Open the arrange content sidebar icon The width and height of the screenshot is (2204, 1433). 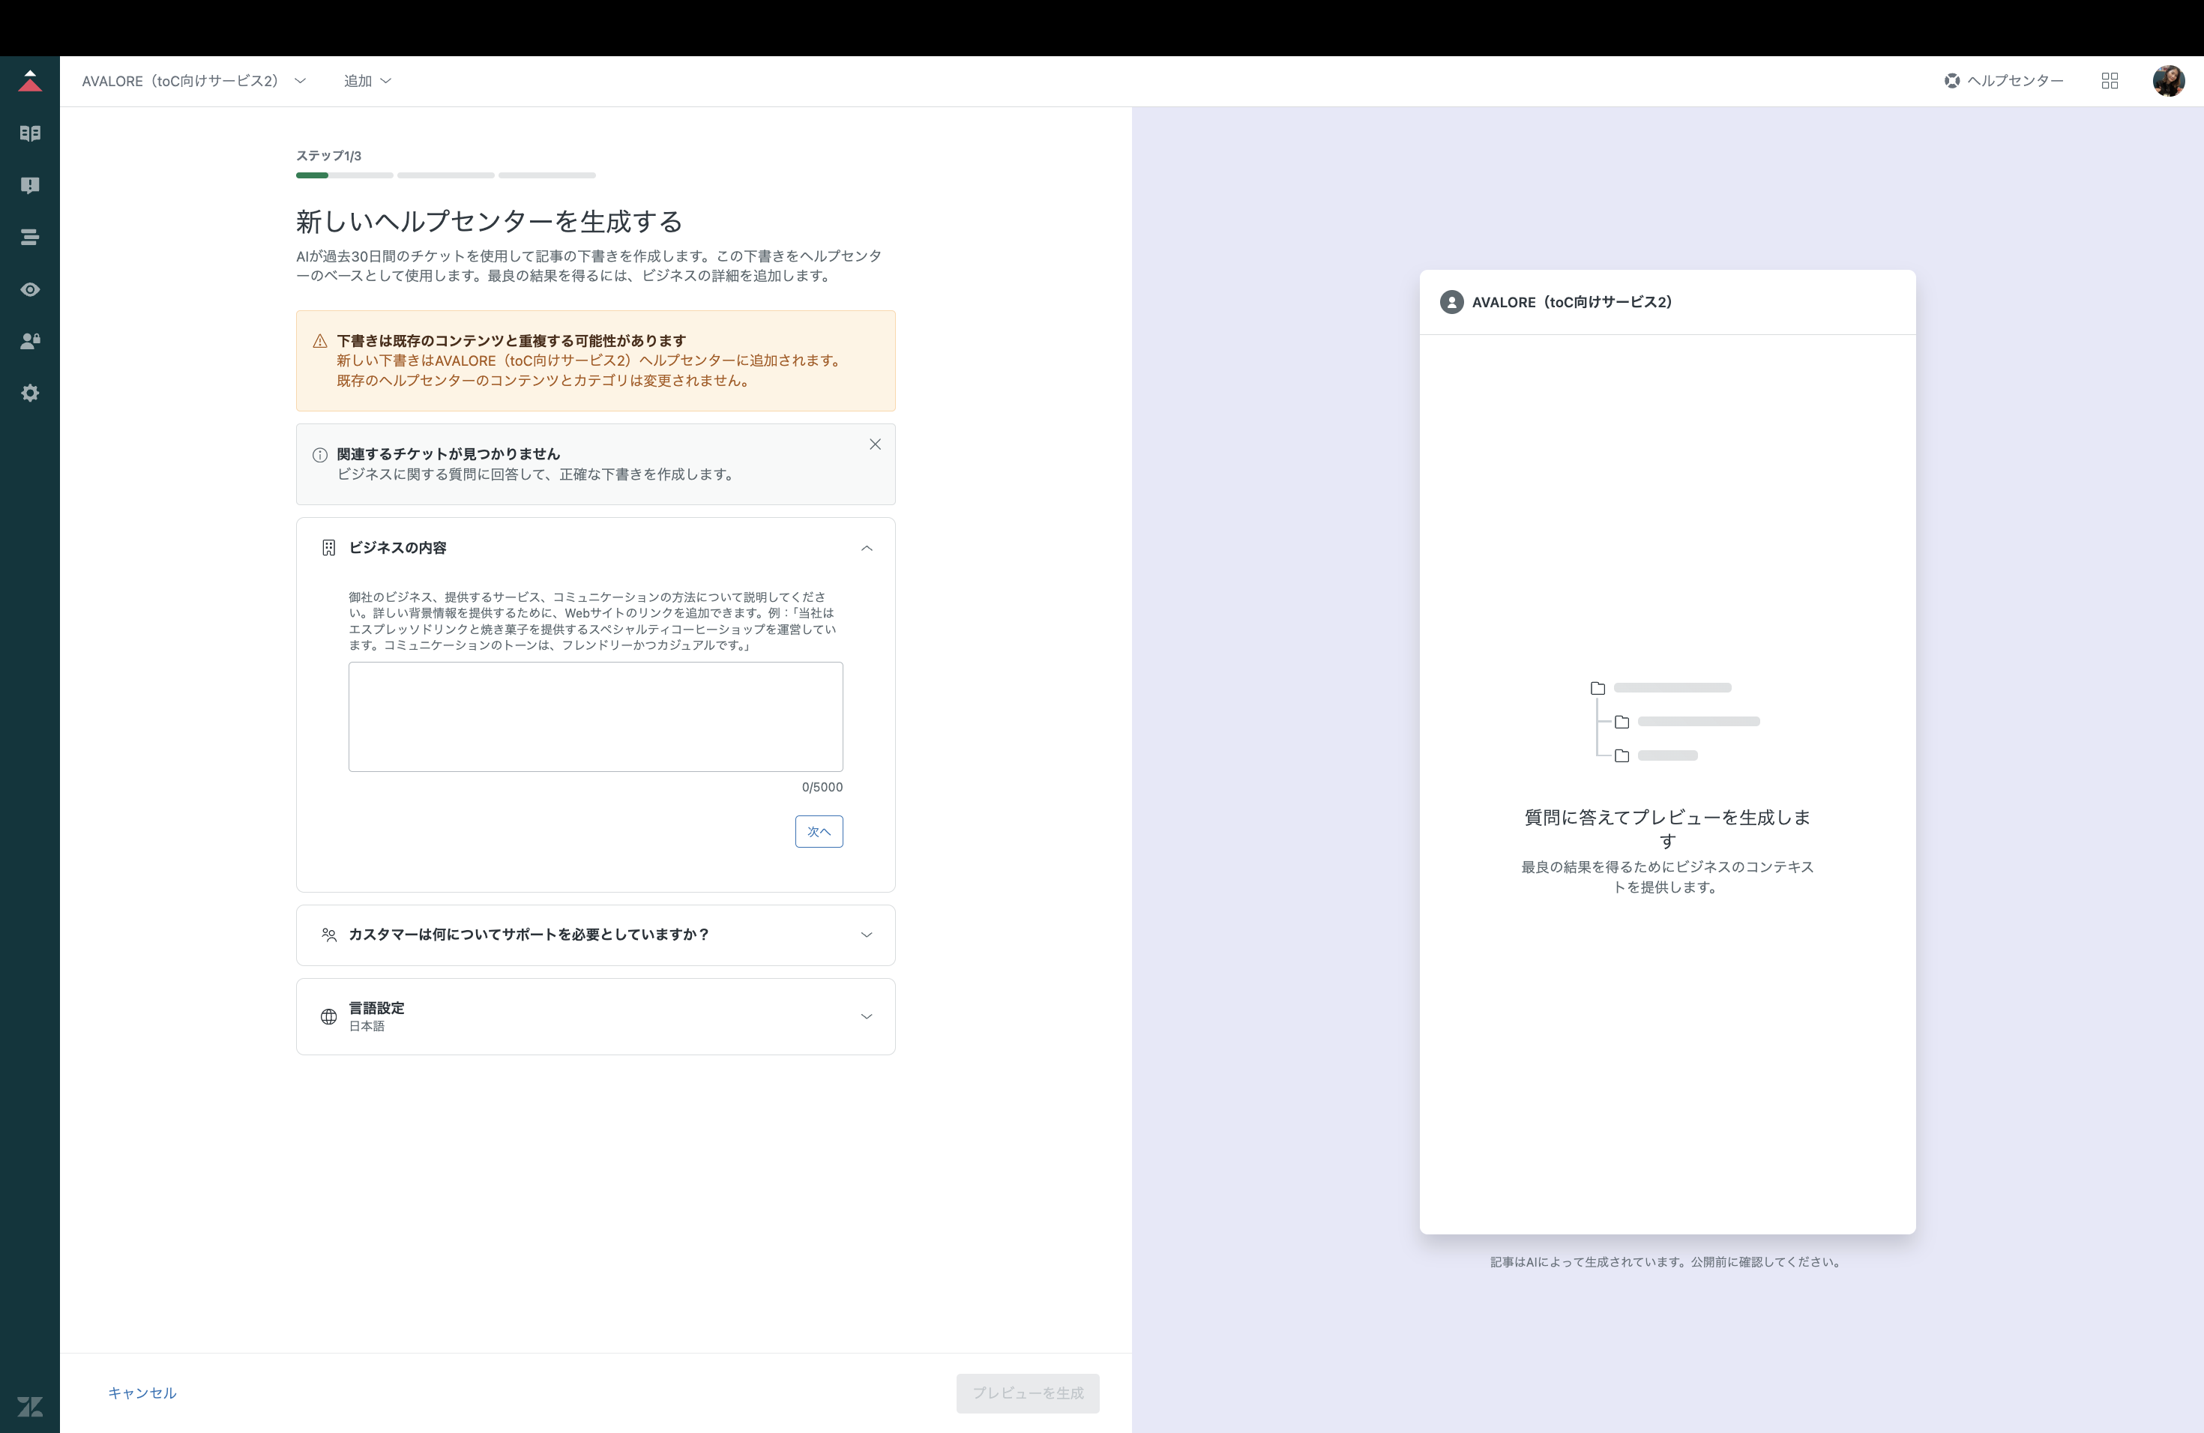[30, 238]
